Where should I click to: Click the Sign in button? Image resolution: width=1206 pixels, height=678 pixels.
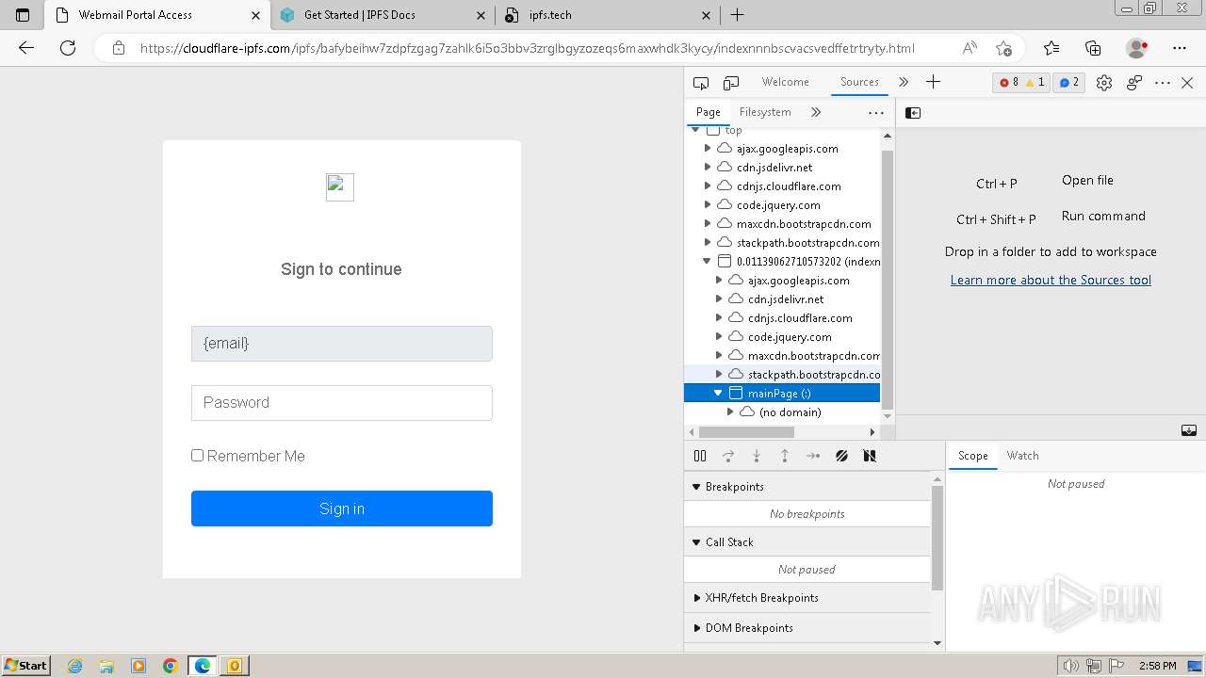point(342,508)
